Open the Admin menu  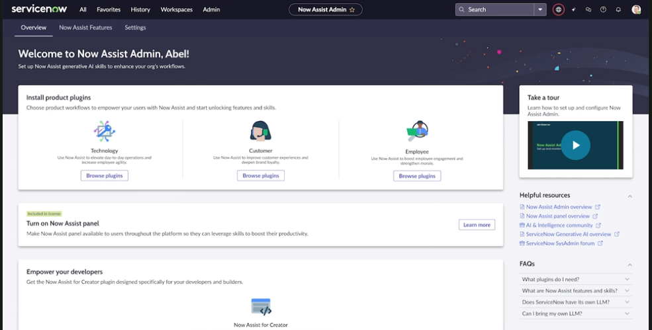tap(211, 9)
